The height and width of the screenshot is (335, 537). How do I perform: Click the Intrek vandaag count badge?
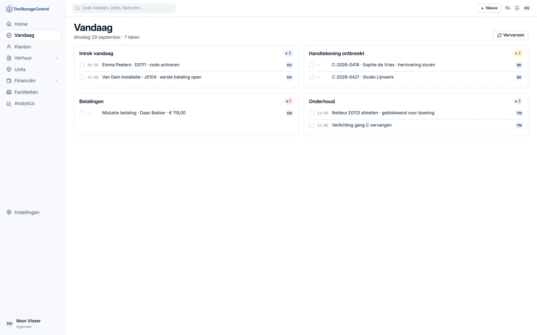(288, 53)
